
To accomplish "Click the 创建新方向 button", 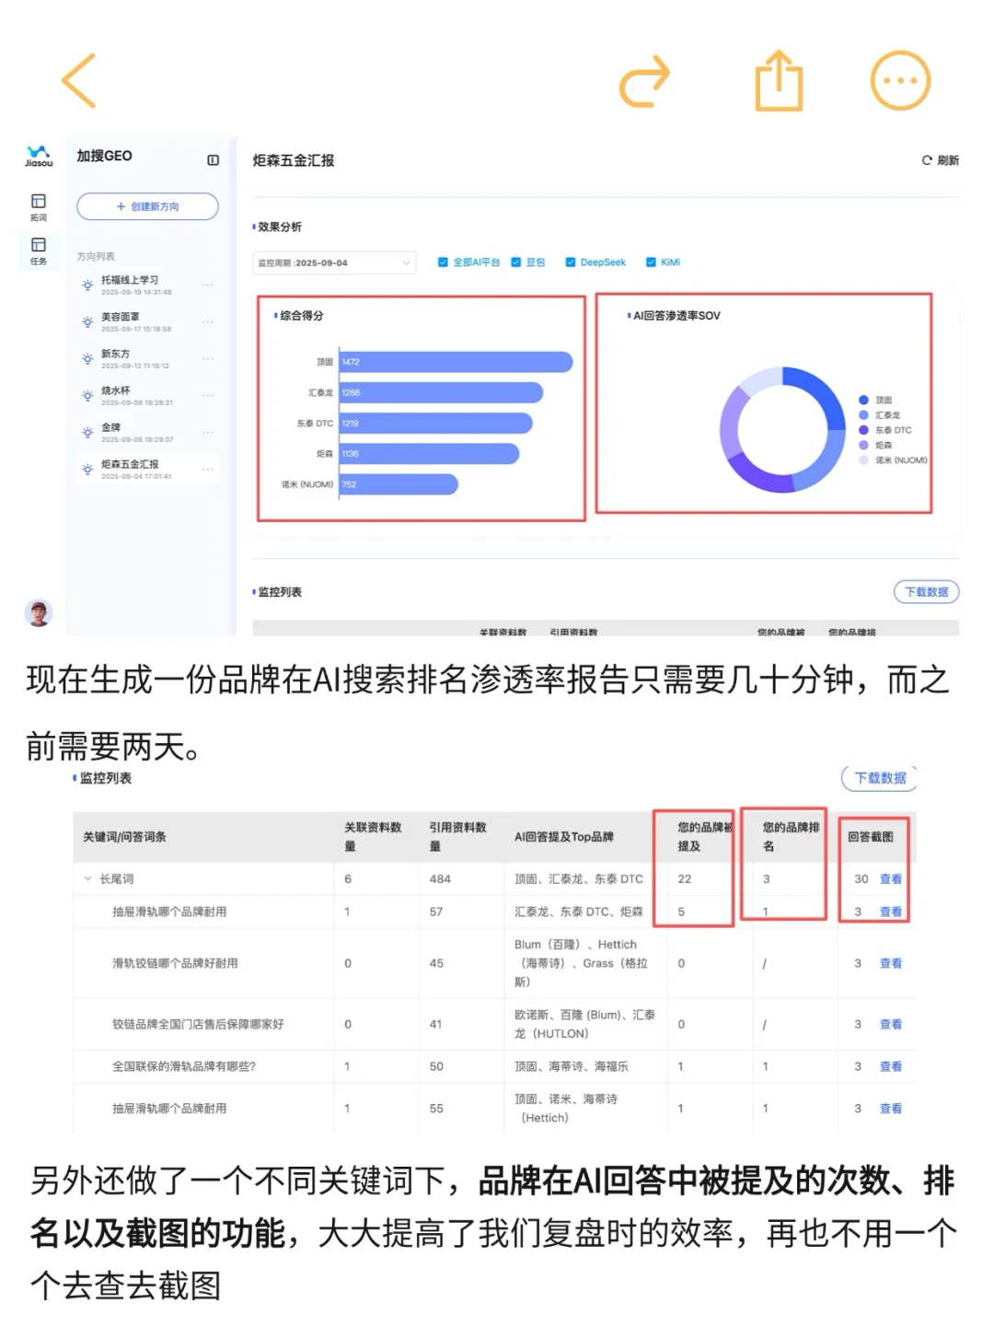I will pyautogui.click(x=146, y=206).
